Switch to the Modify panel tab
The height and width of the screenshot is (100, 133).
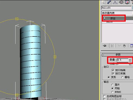[109, 2]
